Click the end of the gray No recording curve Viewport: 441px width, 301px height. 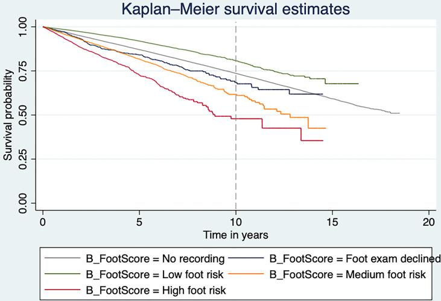pos(399,113)
